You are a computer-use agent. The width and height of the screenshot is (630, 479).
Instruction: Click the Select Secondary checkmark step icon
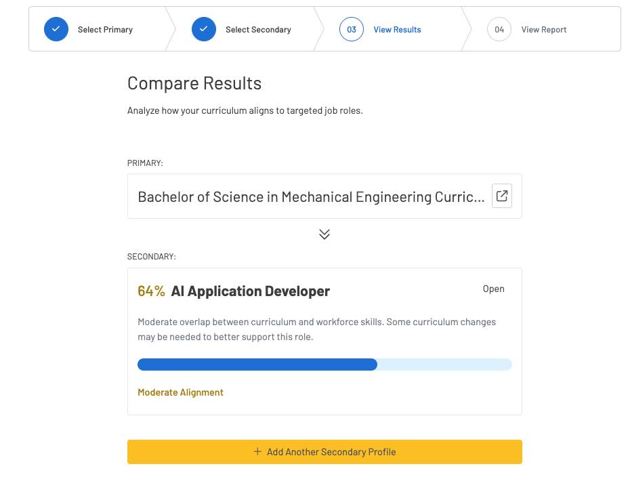pos(204,29)
